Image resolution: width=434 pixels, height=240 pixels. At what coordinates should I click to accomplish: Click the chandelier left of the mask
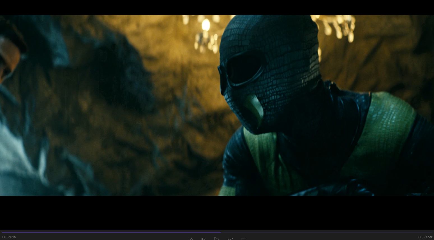pyautogui.click(x=206, y=34)
